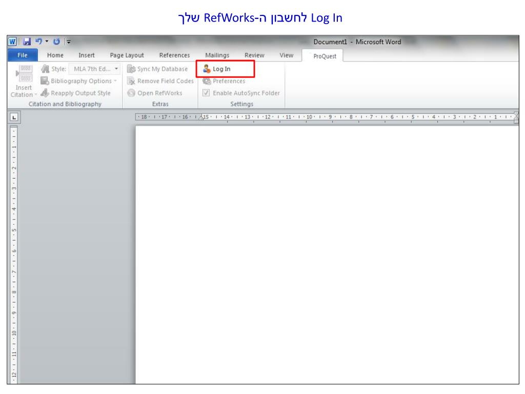Go to the References tab
Screen dimensions: 525x394
(174, 55)
